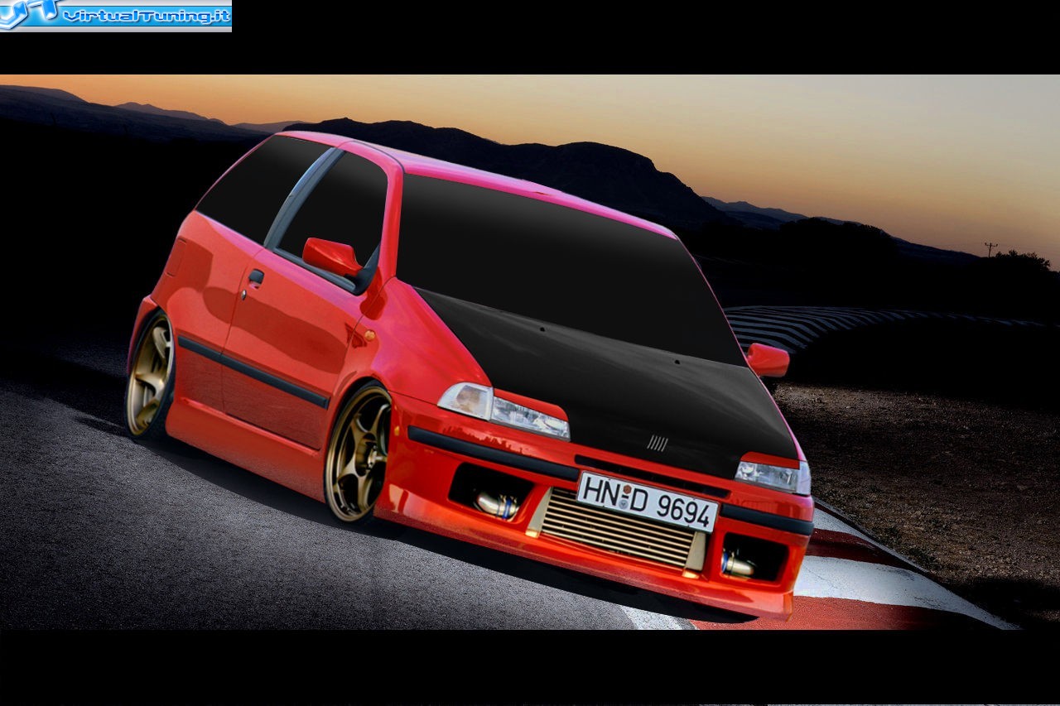Click the license plate reading HN D 9694
The image size is (1060, 706).
click(647, 502)
